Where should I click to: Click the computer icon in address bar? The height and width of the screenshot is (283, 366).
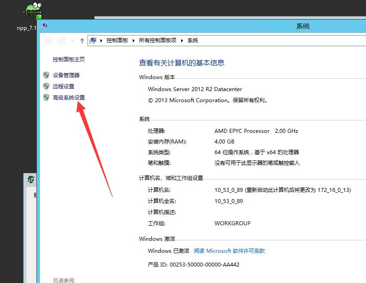pos(93,40)
